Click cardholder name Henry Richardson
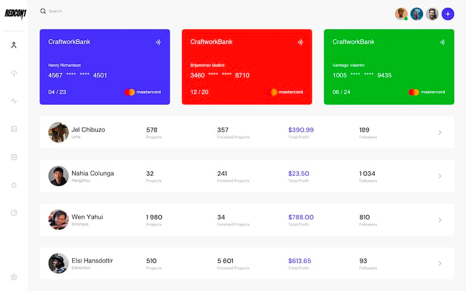466x291 pixels. 65,65
